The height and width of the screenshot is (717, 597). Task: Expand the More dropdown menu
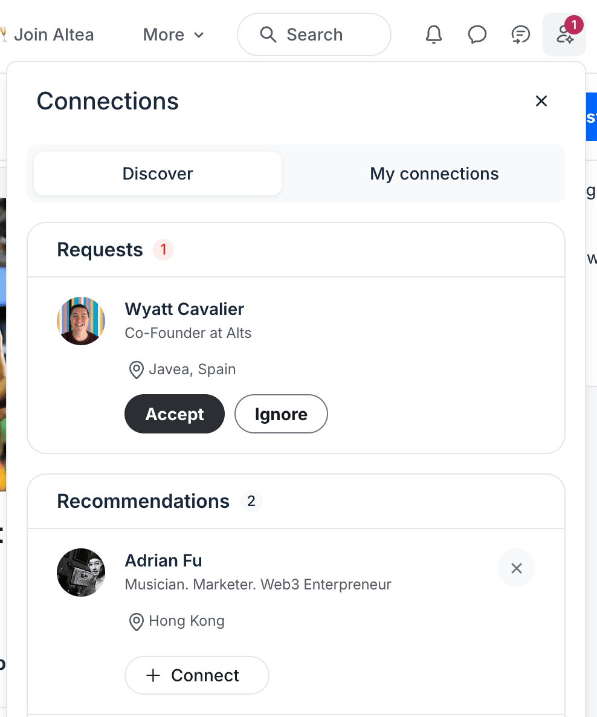pos(173,34)
